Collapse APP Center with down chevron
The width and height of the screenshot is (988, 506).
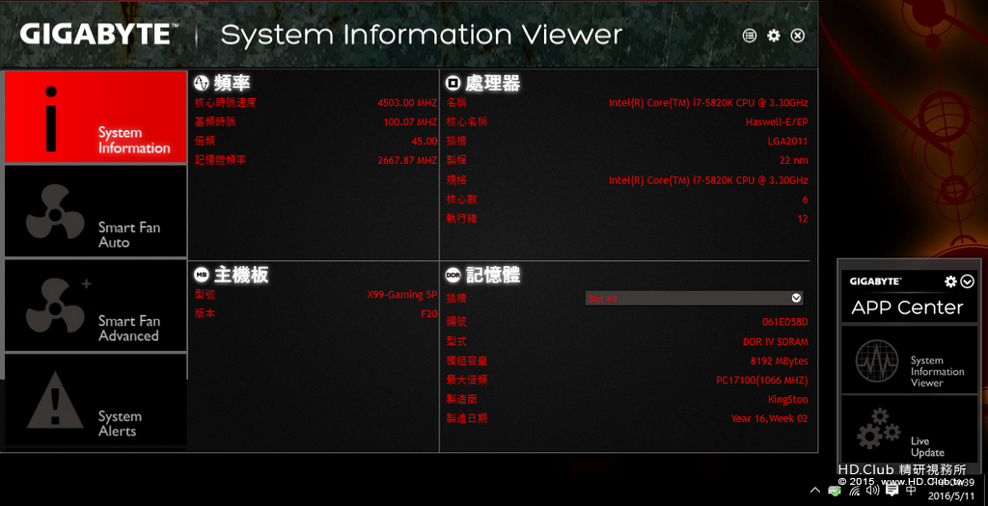968,281
